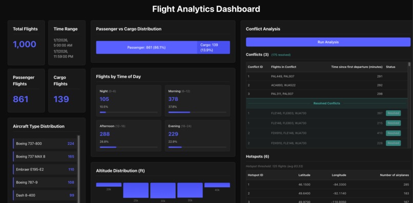Click Time since first departure column header
The height and width of the screenshot is (203, 413).
tap(357, 67)
